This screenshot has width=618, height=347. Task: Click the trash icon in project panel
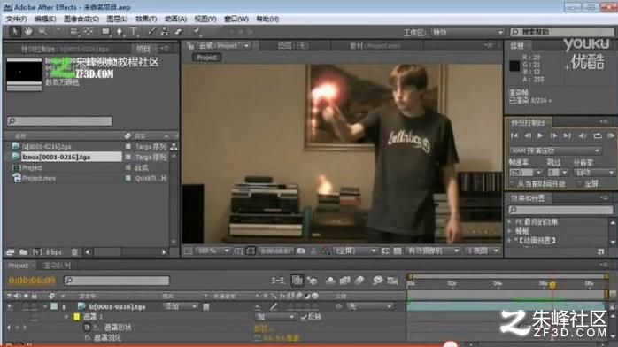pyautogui.click(x=74, y=251)
